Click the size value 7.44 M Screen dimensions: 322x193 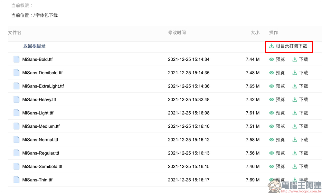252,59
